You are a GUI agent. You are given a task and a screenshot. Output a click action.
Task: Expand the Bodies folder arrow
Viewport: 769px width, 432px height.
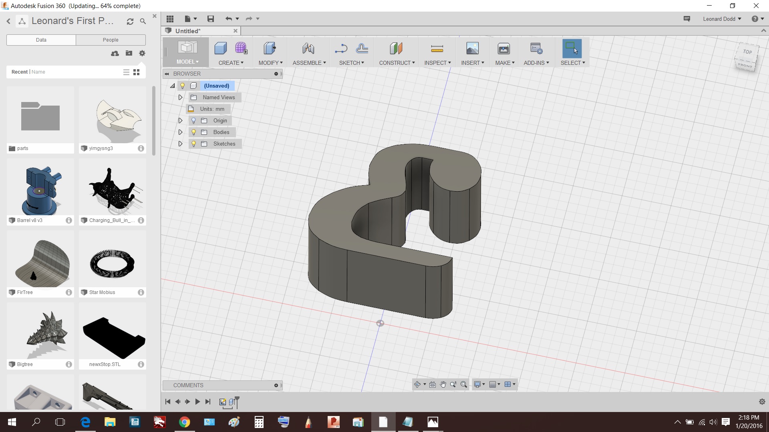180,132
